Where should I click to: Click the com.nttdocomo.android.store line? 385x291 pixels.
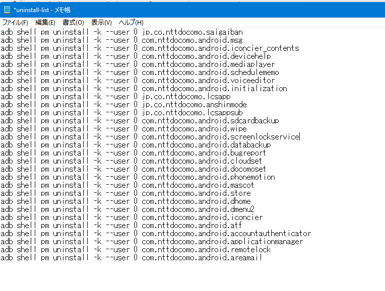point(125,193)
